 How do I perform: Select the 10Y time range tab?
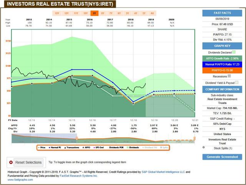click(x=86, y=13)
